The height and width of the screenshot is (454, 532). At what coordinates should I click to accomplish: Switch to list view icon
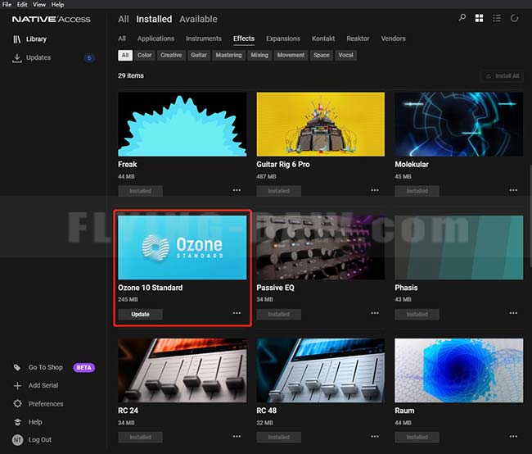[x=497, y=18]
